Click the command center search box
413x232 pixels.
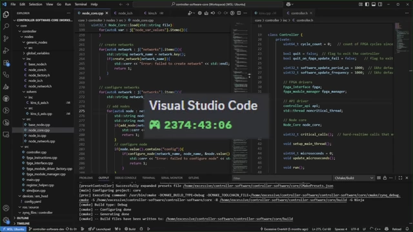[208, 5]
